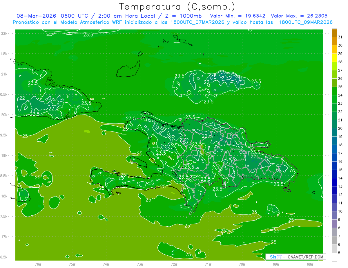
Task: Click the "22" legend scale number
Action: point(340,112)
